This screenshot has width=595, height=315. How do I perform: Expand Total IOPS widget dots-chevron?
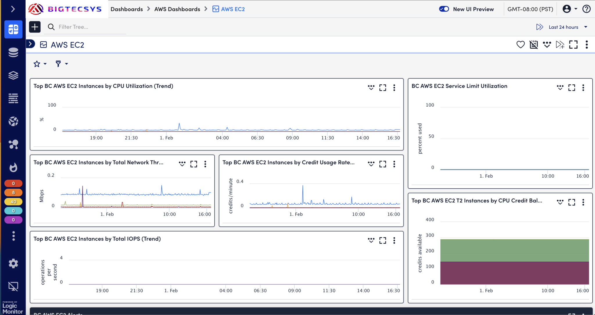[371, 240]
